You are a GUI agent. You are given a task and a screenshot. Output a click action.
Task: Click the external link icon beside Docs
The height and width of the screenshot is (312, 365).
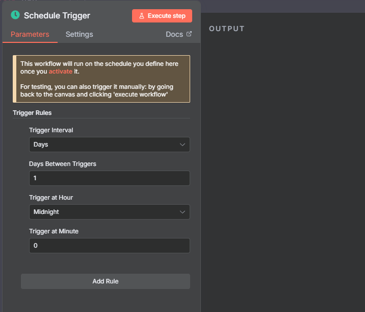click(x=189, y=34)
